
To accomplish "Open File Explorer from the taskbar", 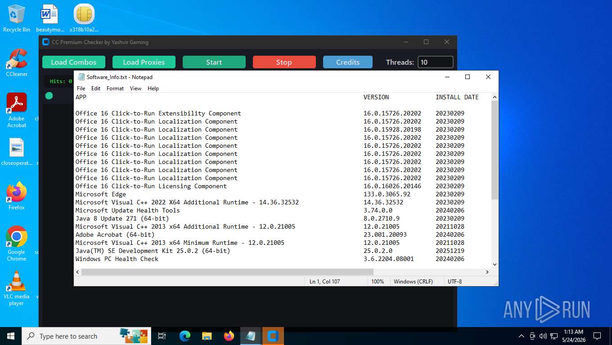I will pos(207,336).
